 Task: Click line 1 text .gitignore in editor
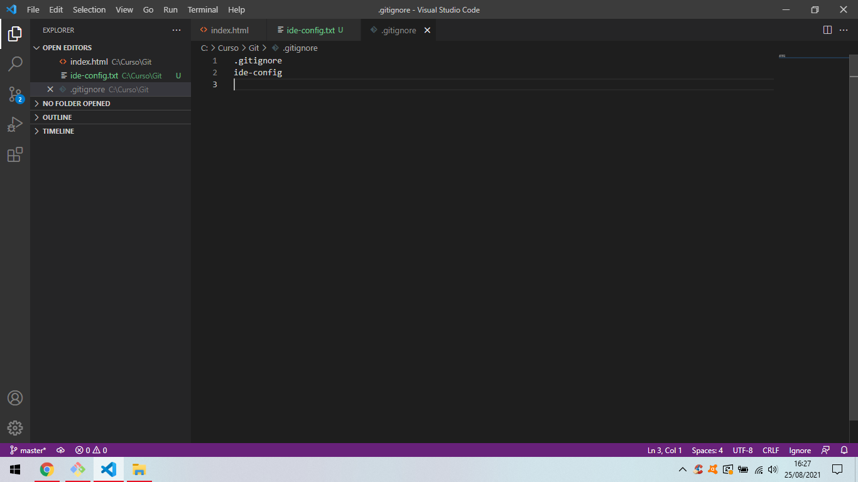(258, 61)
